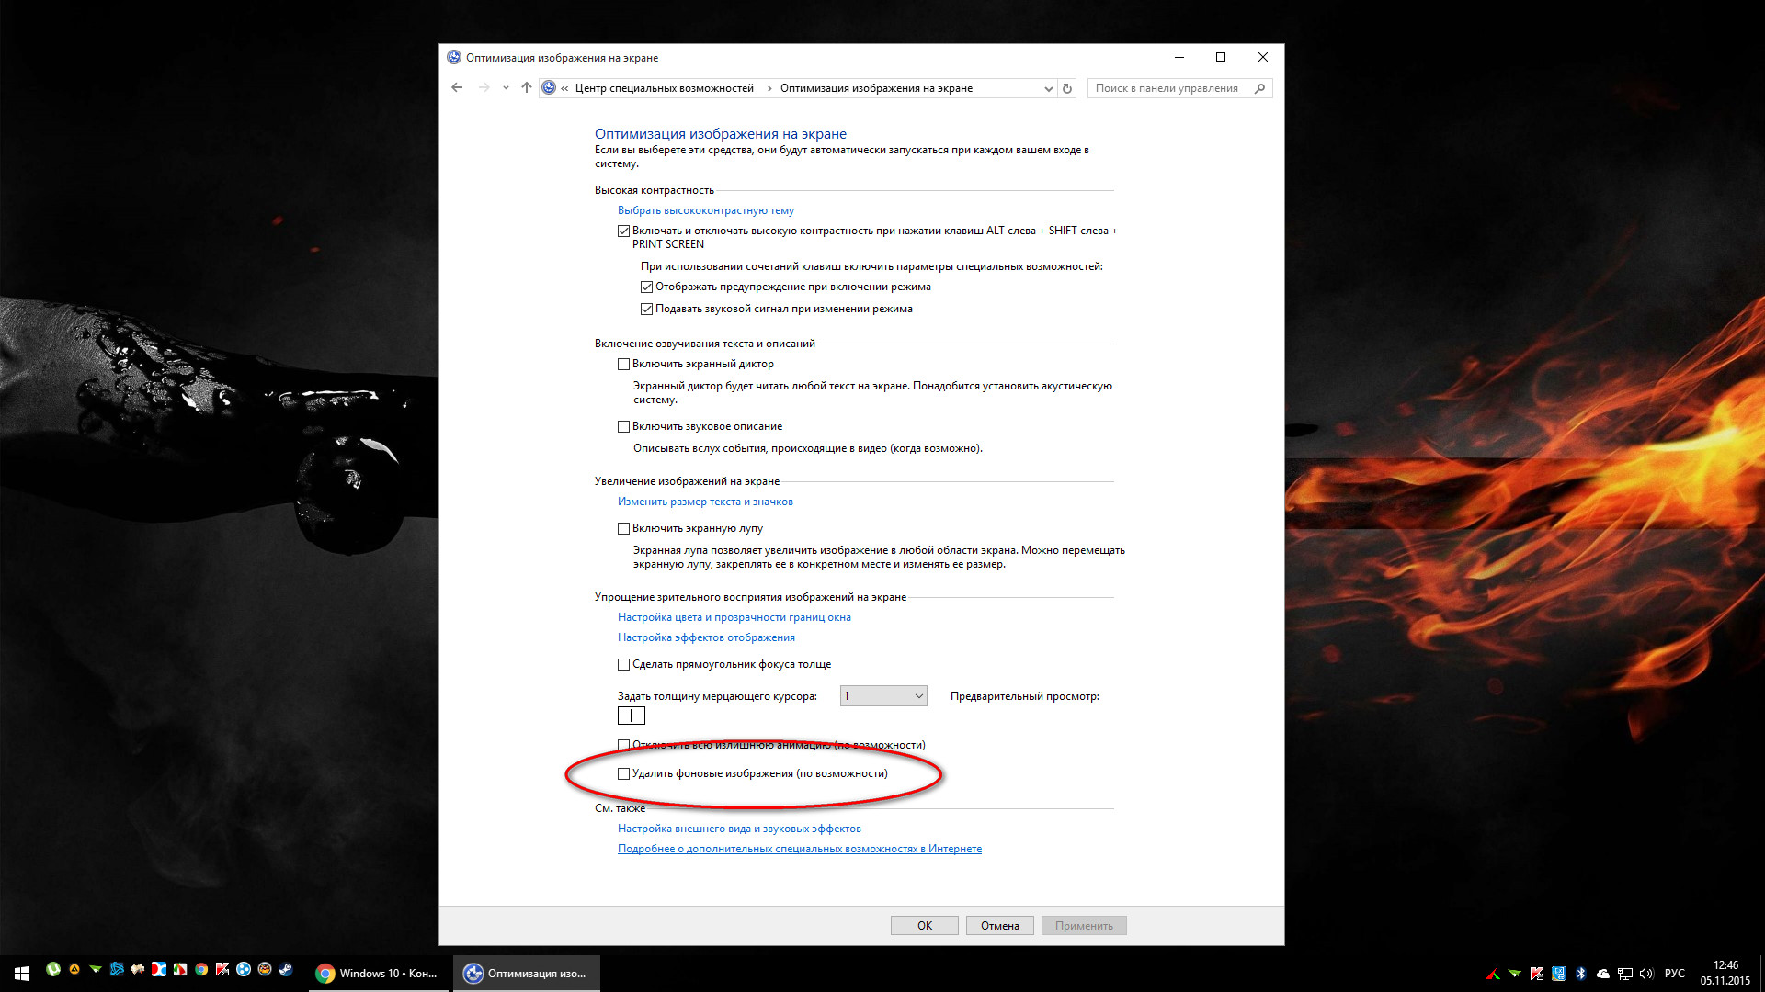This screenshot has width=1765, height=992.
Task: Enable 'Включить экранный диктор' checkbox
Action: [623, 365]
